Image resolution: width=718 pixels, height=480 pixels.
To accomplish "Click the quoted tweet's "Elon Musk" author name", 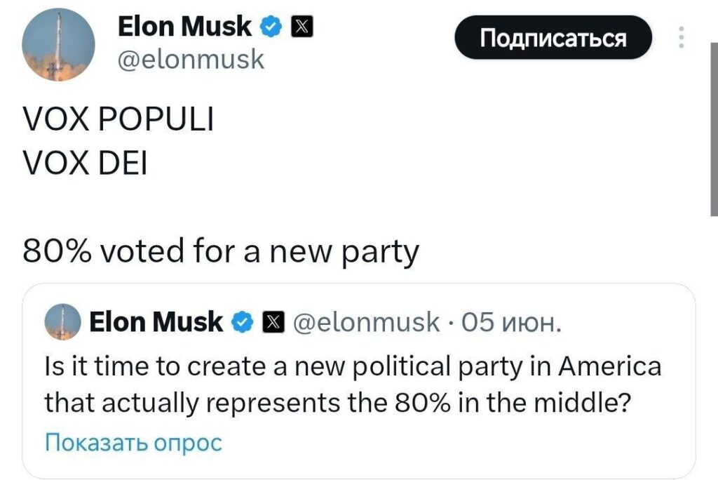I will pyautogui.click(x=156, y=322).
